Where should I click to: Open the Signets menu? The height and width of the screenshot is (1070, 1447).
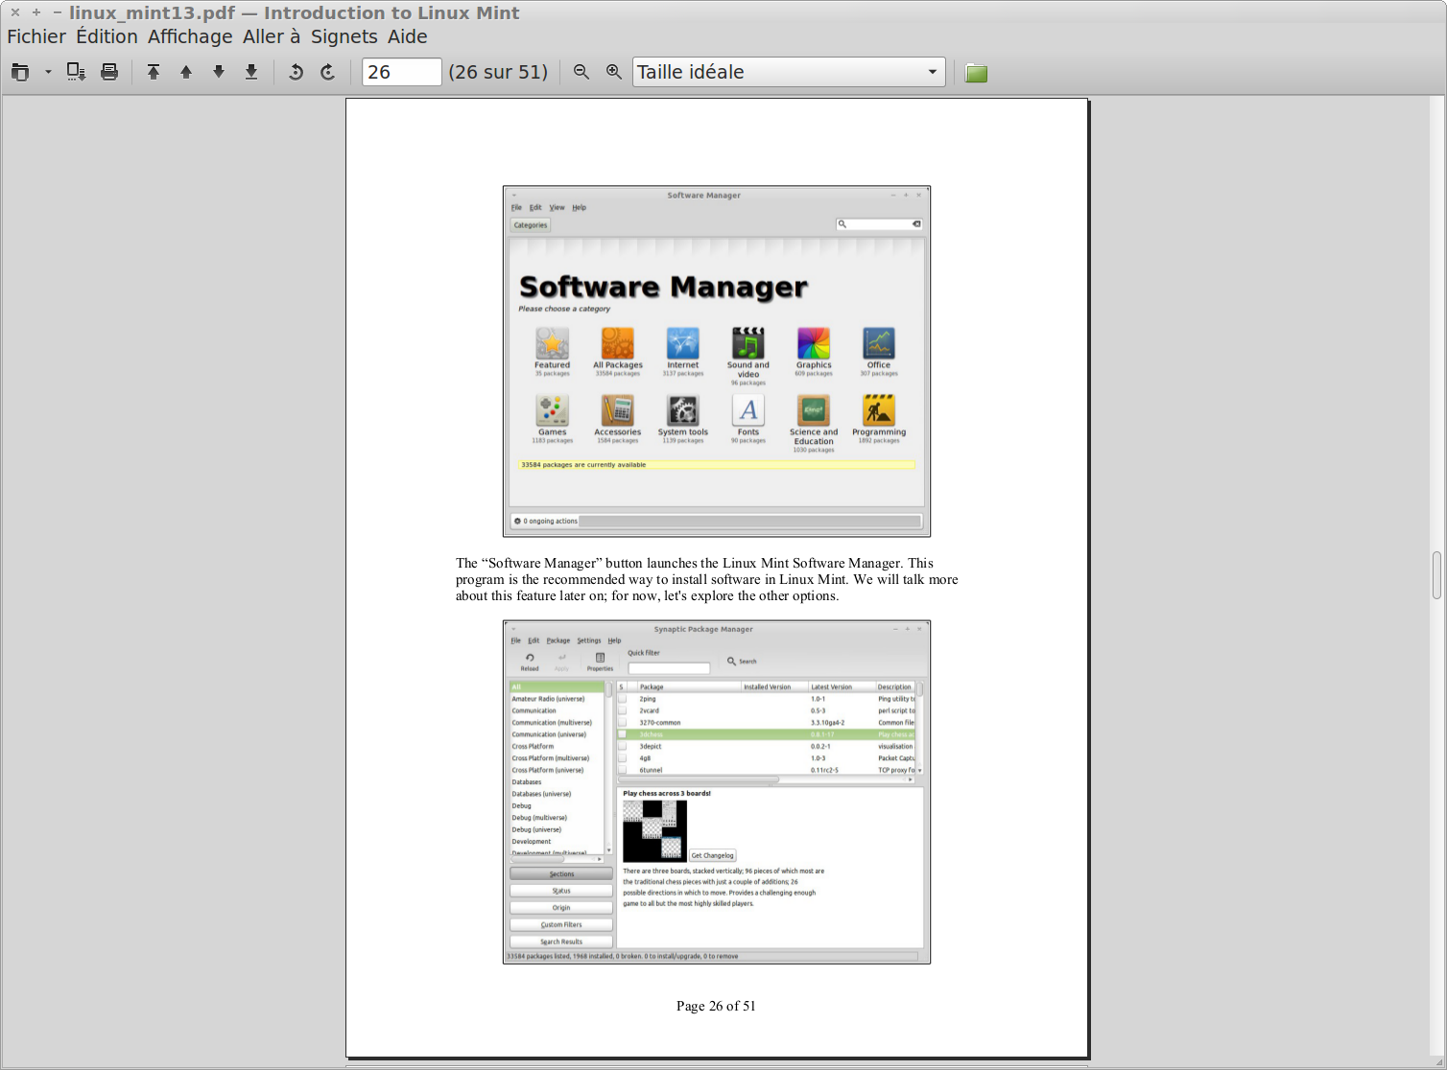point(344,36)
